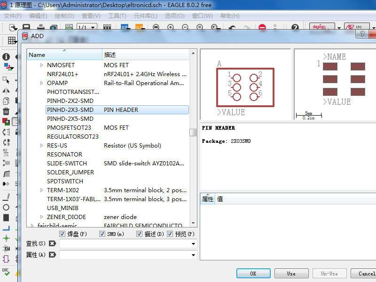This screenshot has height=282, width=376.
Task: Open the 绘制(D) menu
Action: [64, 16]
